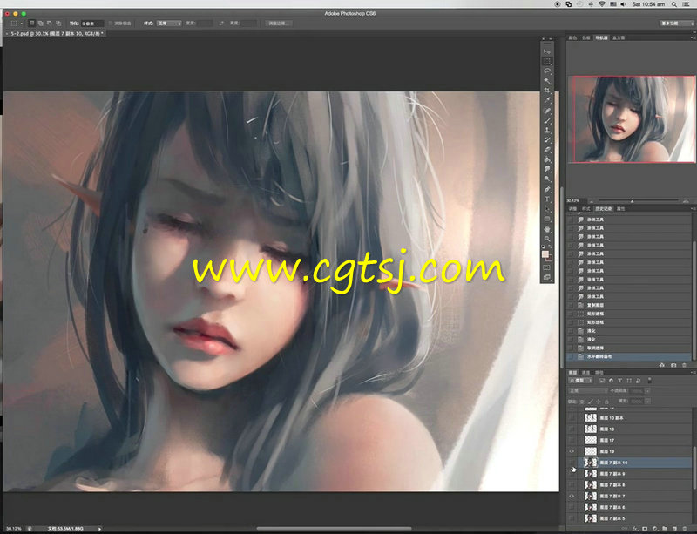The width and height of the screenshot is (697, 534).
Task: Show the 图层 7 副本 6 layer
Action: (x=572, y=507)
